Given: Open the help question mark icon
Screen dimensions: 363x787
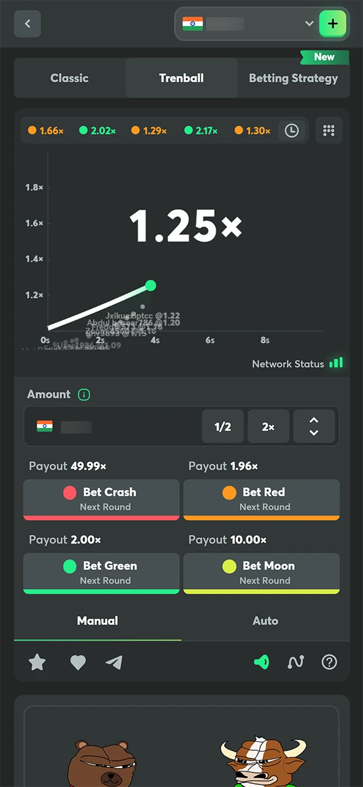Looking at the screenshot, I should [329, 662].
